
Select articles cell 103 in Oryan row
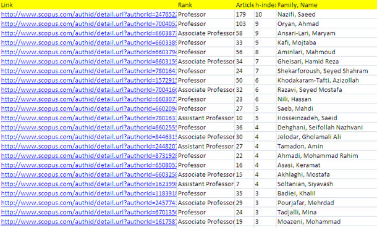tap(244, 24)
